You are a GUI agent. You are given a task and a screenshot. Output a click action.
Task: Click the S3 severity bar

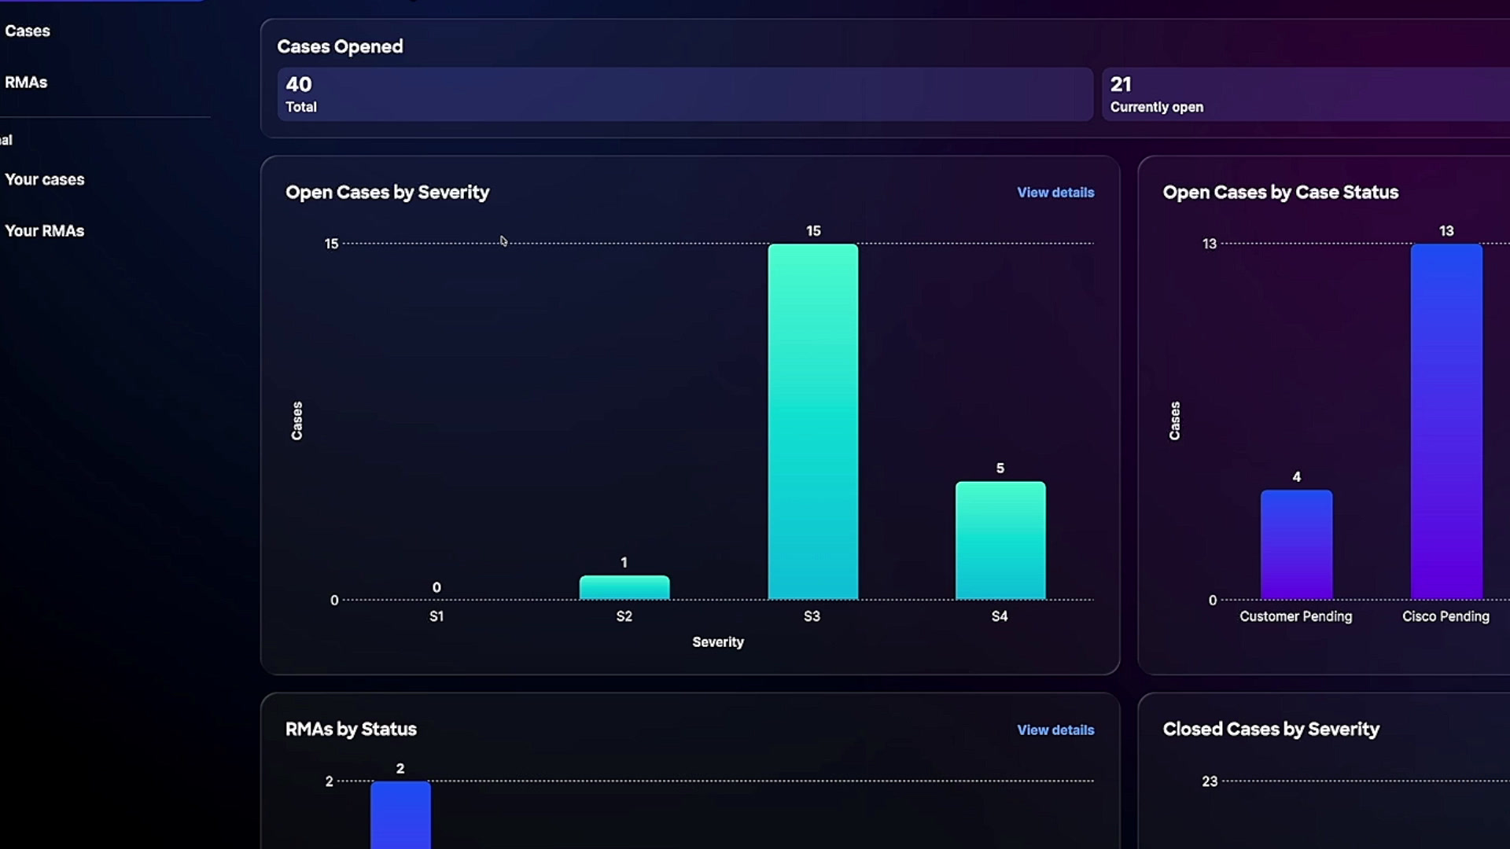click(812, 422)
